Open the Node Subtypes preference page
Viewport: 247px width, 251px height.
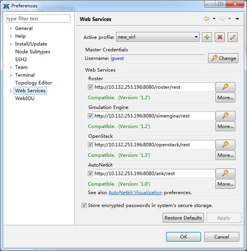click(32, 52)
